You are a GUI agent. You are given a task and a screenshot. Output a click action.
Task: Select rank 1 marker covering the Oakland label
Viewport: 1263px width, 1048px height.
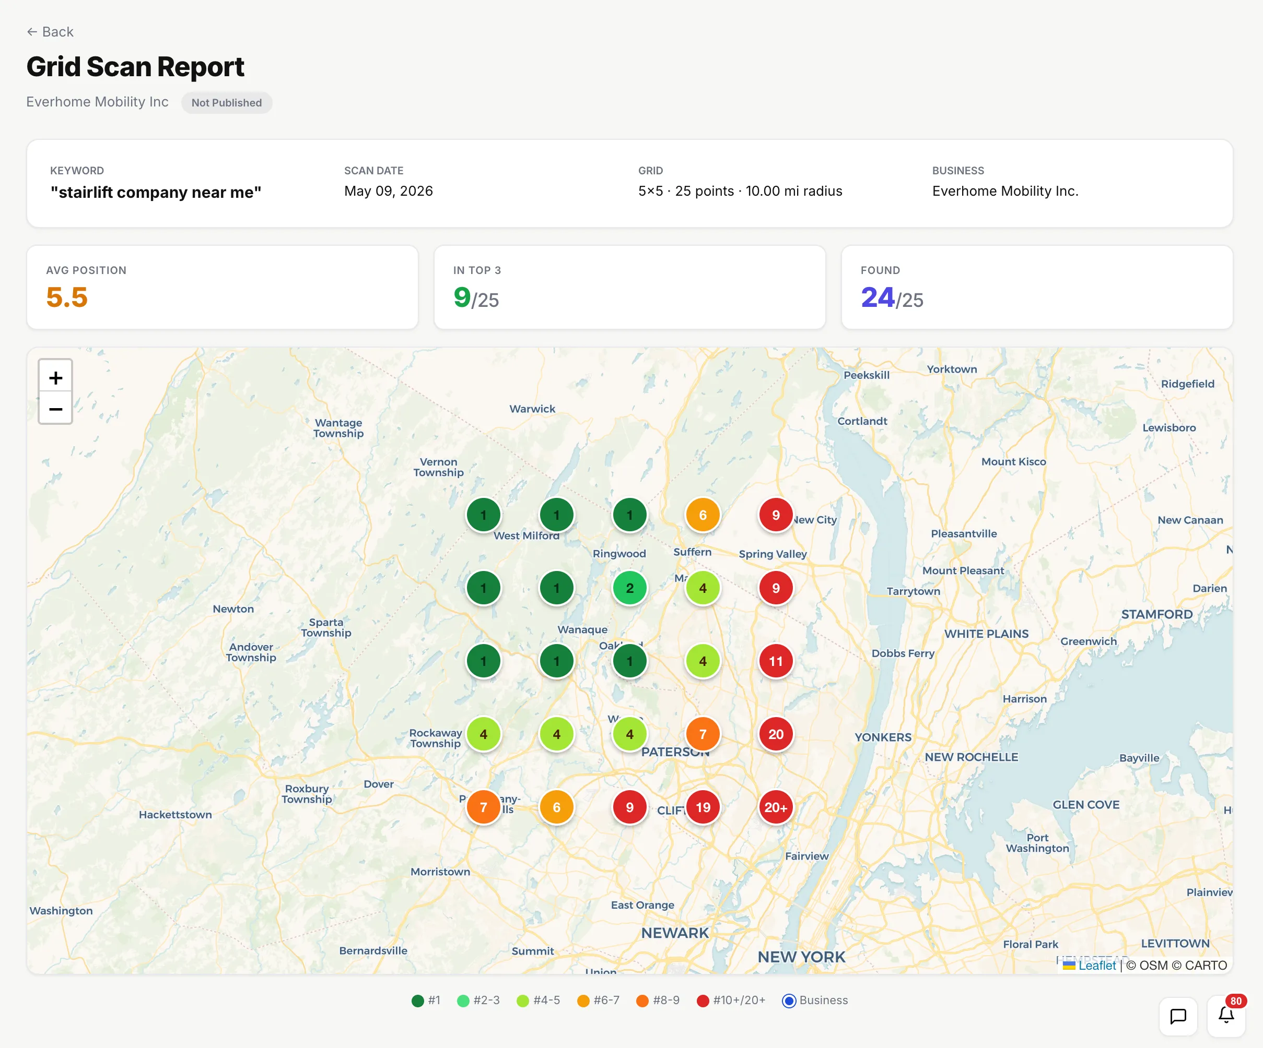[x=630, y=661]
